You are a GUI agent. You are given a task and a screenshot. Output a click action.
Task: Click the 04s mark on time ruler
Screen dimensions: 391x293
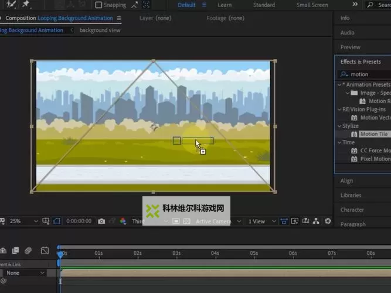(x=215, y=253)
